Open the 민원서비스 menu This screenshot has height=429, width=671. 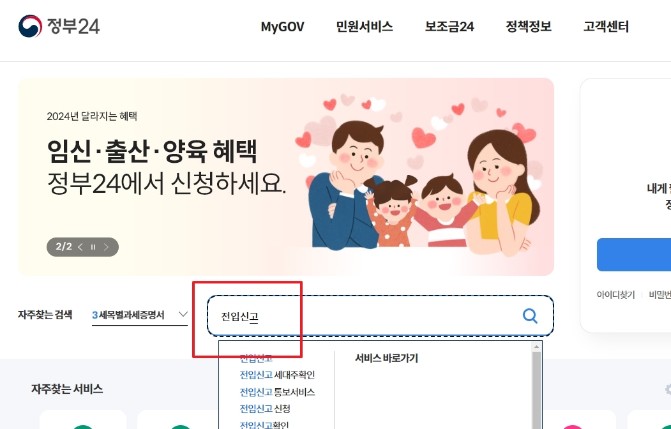[364, 27]
